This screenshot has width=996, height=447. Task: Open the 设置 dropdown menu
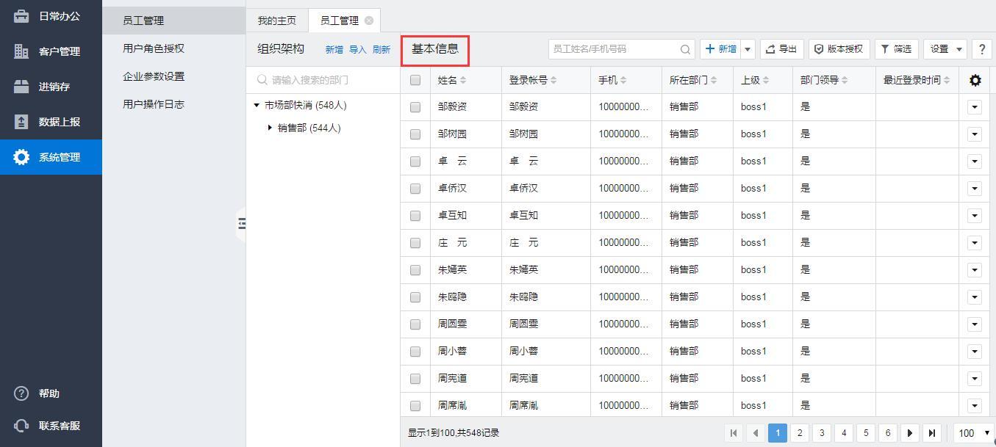click(945, 49)
